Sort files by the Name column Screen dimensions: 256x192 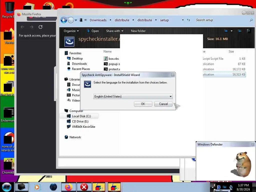click(x=107, y=51)
